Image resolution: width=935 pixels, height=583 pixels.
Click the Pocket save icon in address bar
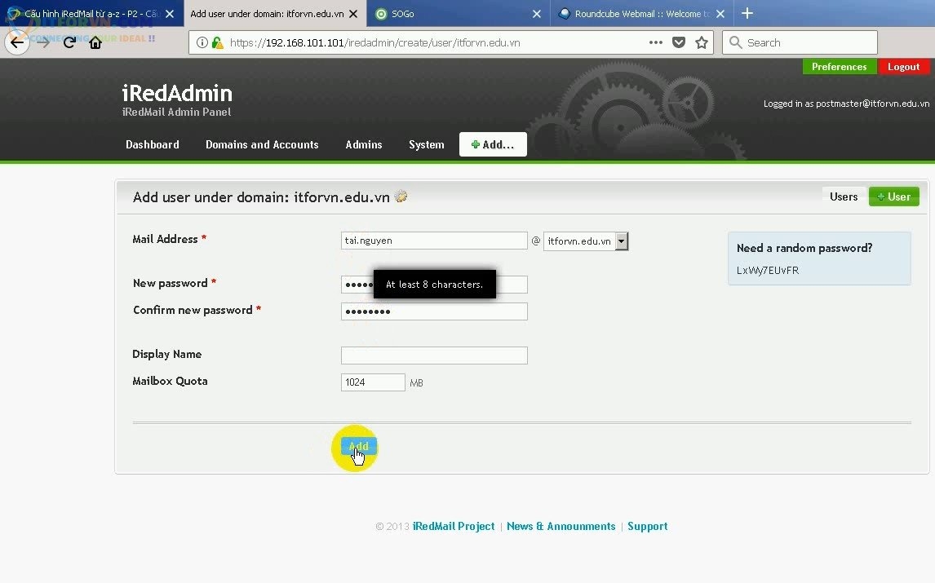point(679,42)
